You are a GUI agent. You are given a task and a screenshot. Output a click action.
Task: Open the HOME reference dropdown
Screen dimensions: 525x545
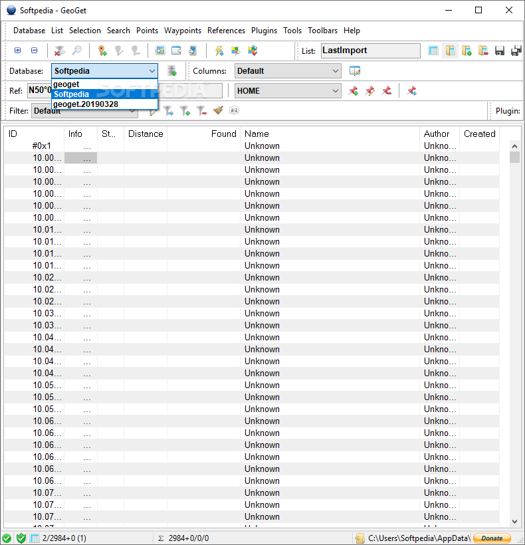(288, 91)
